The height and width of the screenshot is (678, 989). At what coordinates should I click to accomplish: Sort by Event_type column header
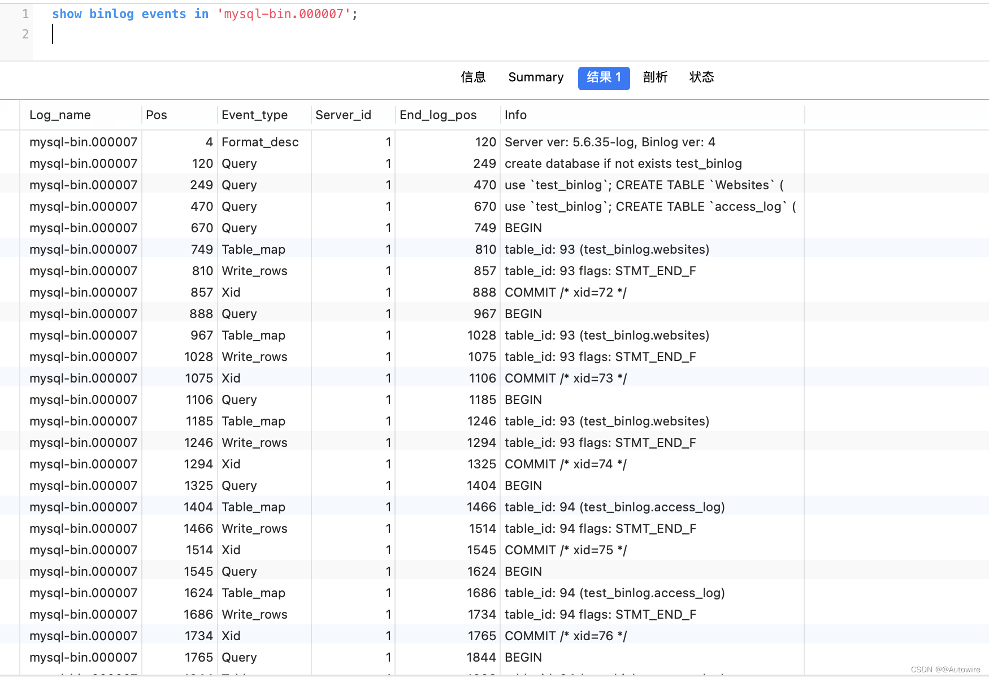264,115
